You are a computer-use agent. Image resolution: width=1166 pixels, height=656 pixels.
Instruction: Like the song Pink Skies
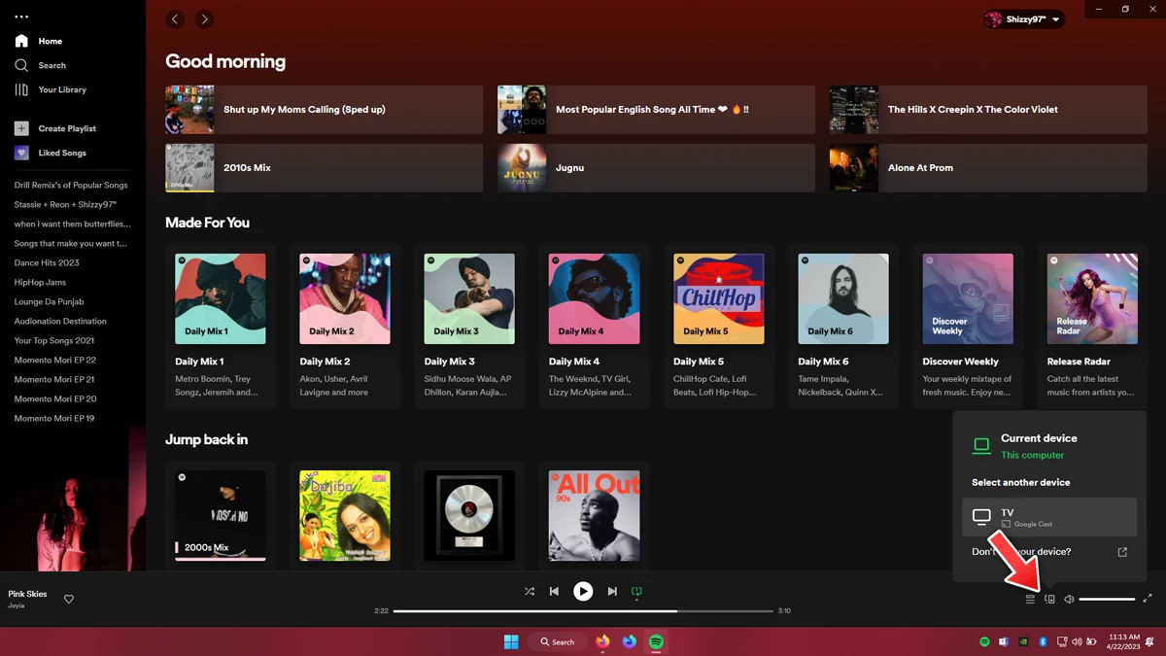coord(69,600)
